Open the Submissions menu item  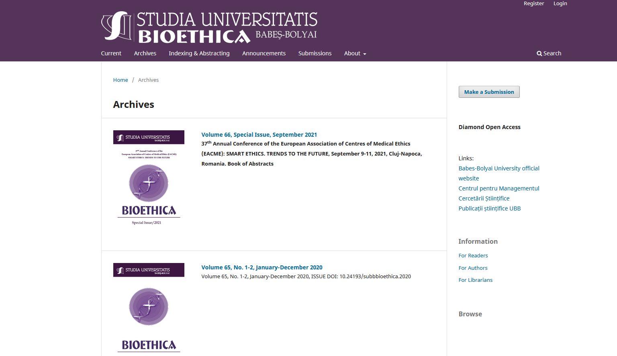(315, 53)
